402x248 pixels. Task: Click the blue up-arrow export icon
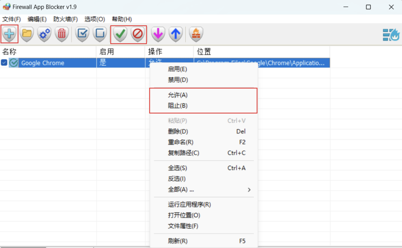[x=176, y=34]
